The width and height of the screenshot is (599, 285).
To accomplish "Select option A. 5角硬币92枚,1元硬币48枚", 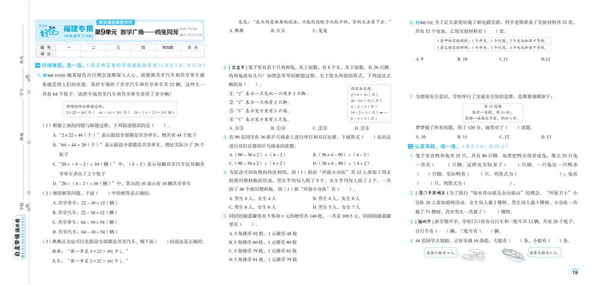I will 263,233.
